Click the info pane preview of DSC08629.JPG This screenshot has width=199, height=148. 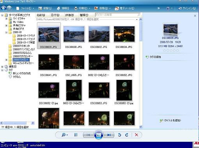171,29
